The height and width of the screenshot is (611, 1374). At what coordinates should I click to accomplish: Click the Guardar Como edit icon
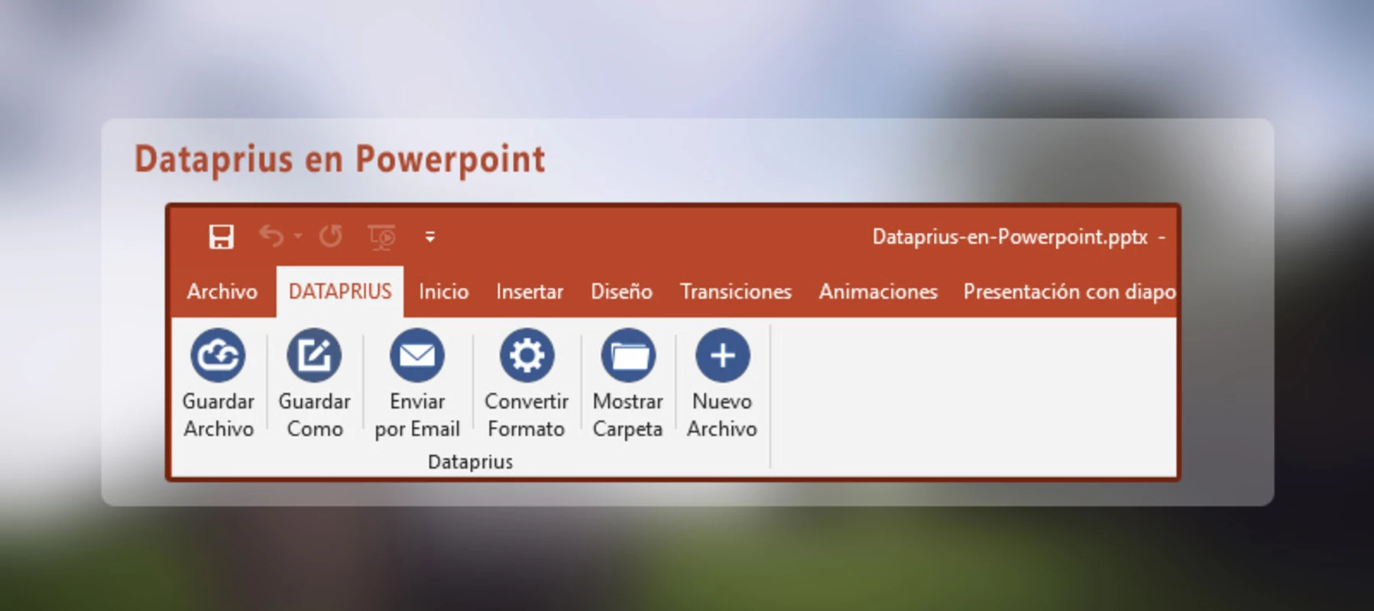314,355
